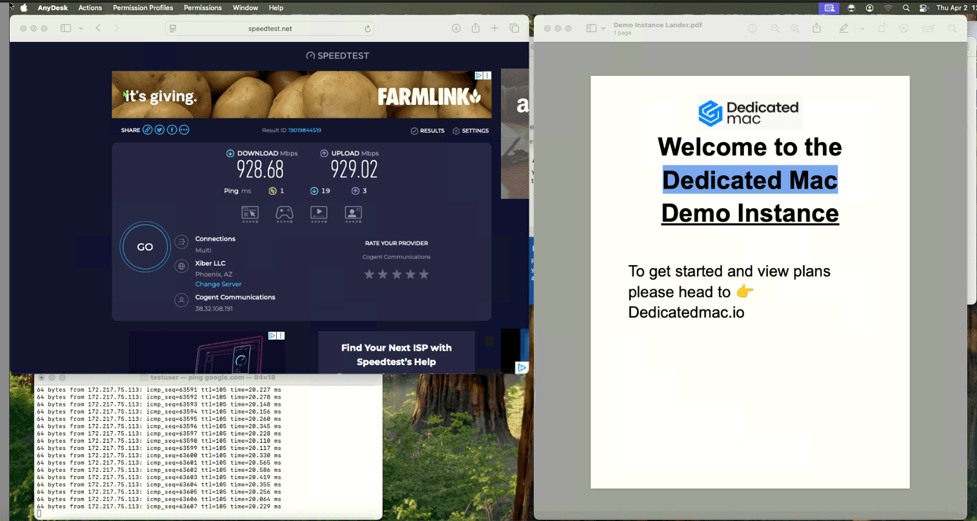Select the Preview highlight pen tool

tap(843, 29)
